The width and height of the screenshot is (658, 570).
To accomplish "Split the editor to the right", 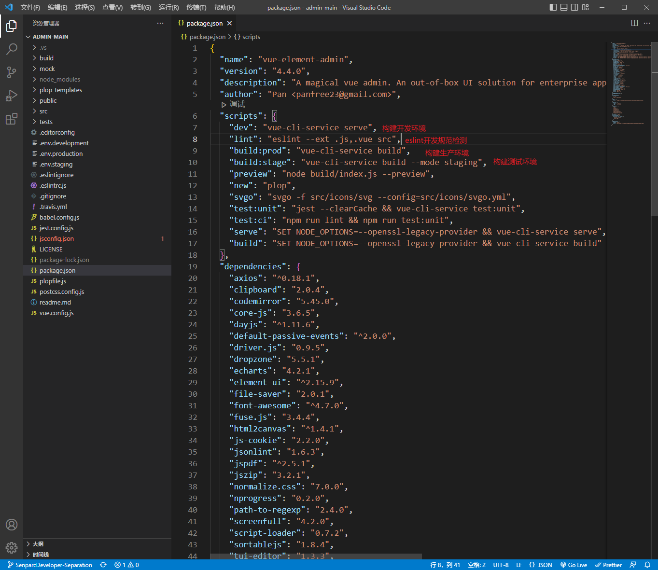I will click(x=635, y=23).
